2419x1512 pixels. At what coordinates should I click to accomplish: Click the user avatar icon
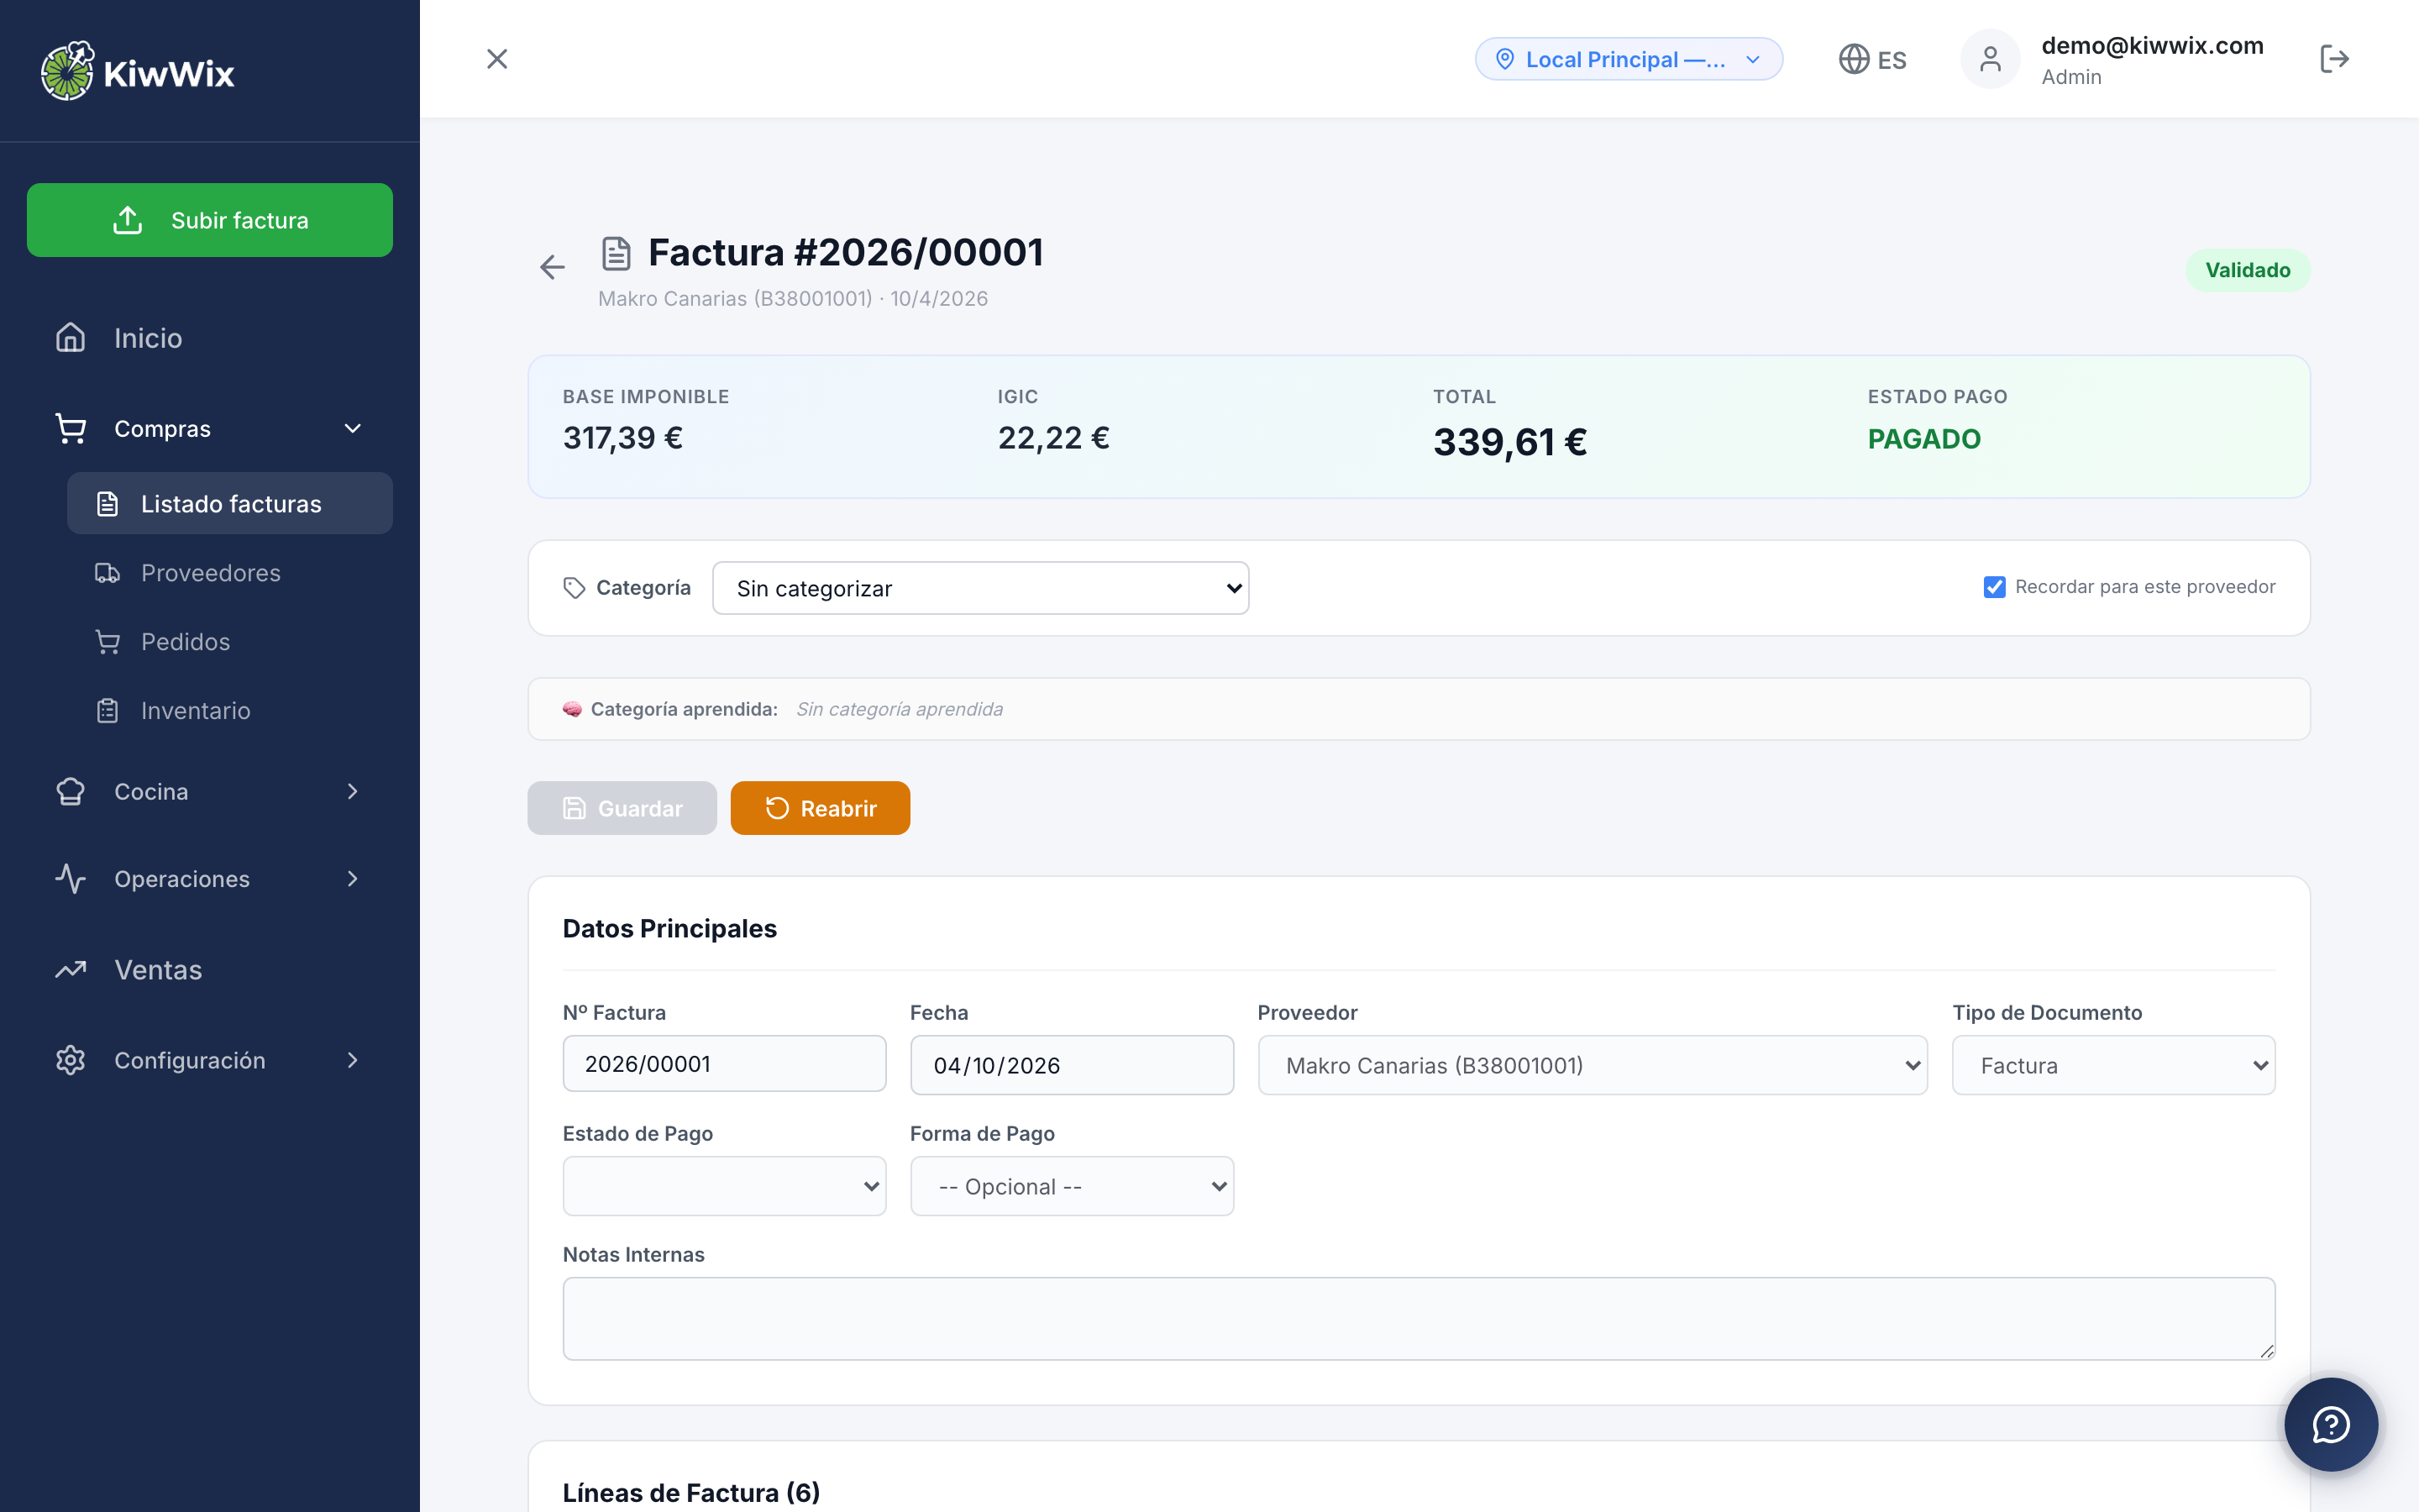click(1989, 59)
